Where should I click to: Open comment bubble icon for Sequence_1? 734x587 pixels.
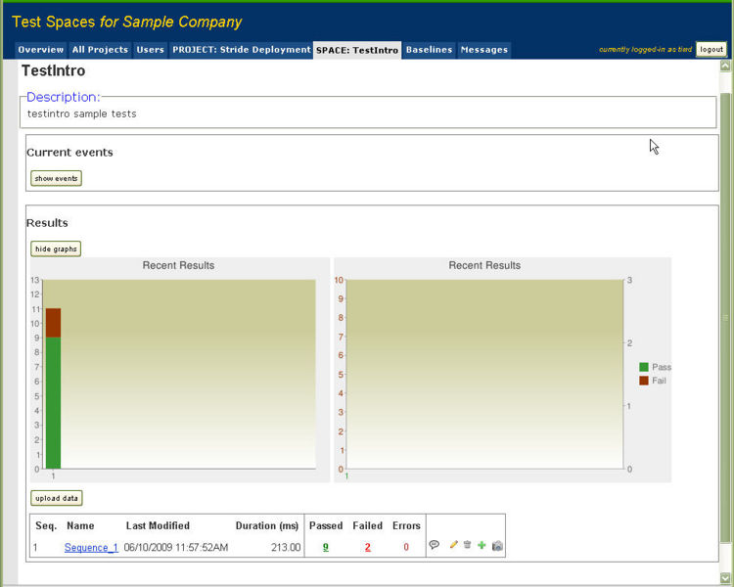434,545
